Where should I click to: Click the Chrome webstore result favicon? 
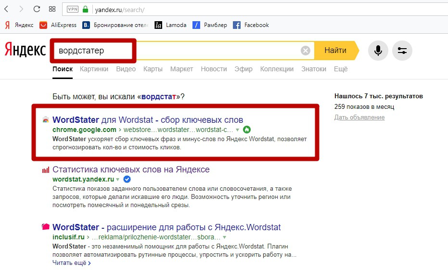pos(45,120)
